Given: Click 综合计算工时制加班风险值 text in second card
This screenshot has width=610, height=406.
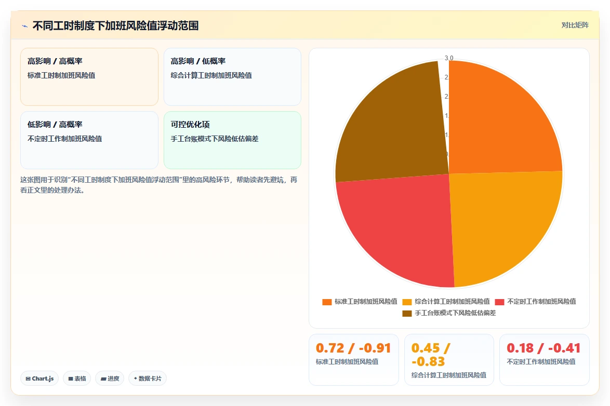Looking at the screenshot, I should 211,75.
